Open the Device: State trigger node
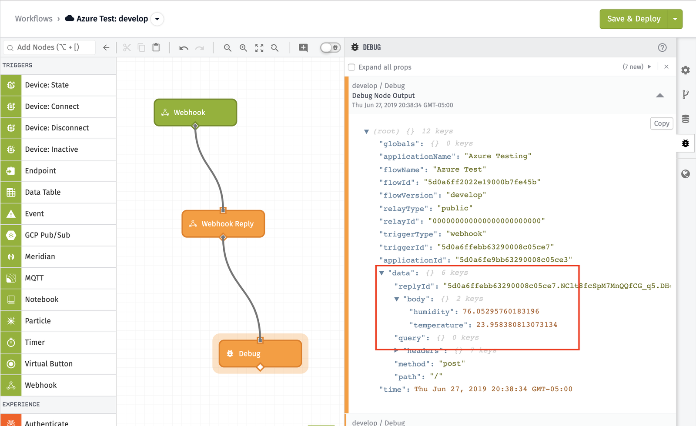696x426 pixels. coord(47,85)
